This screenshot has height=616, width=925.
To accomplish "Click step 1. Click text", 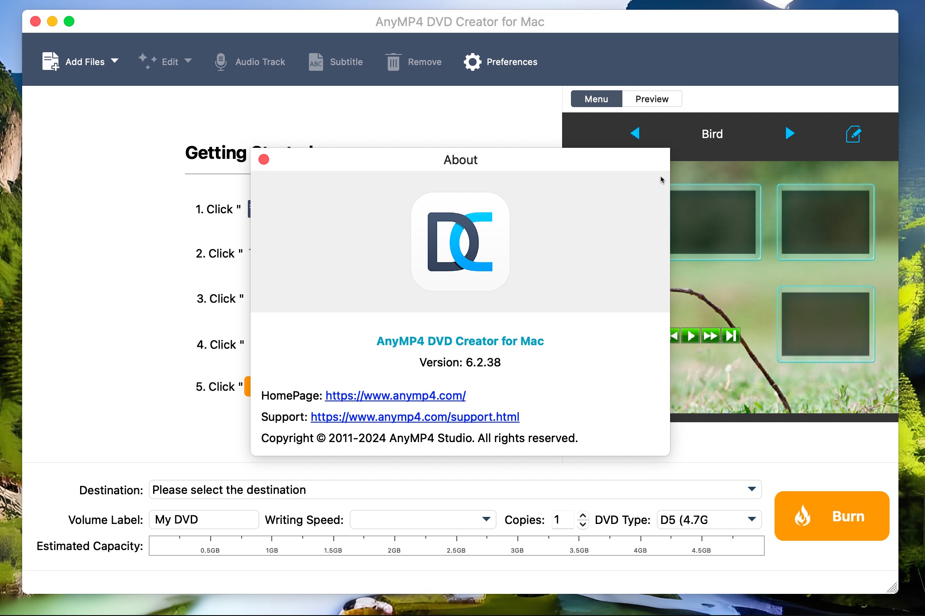I will 218,209.
